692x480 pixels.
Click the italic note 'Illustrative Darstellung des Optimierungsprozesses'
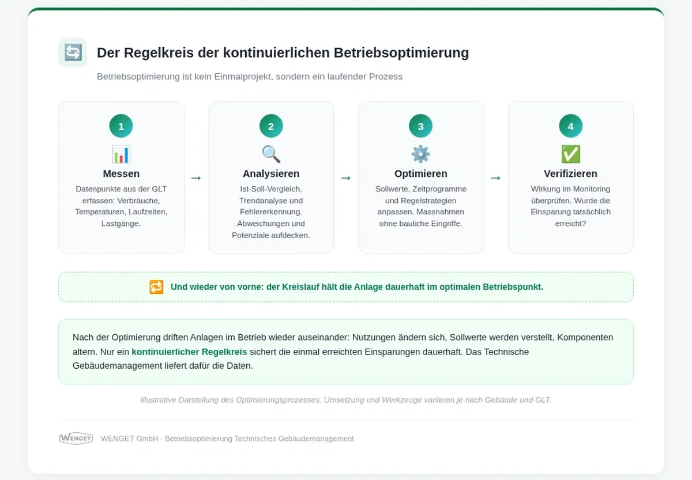click(x=231, y=400)
